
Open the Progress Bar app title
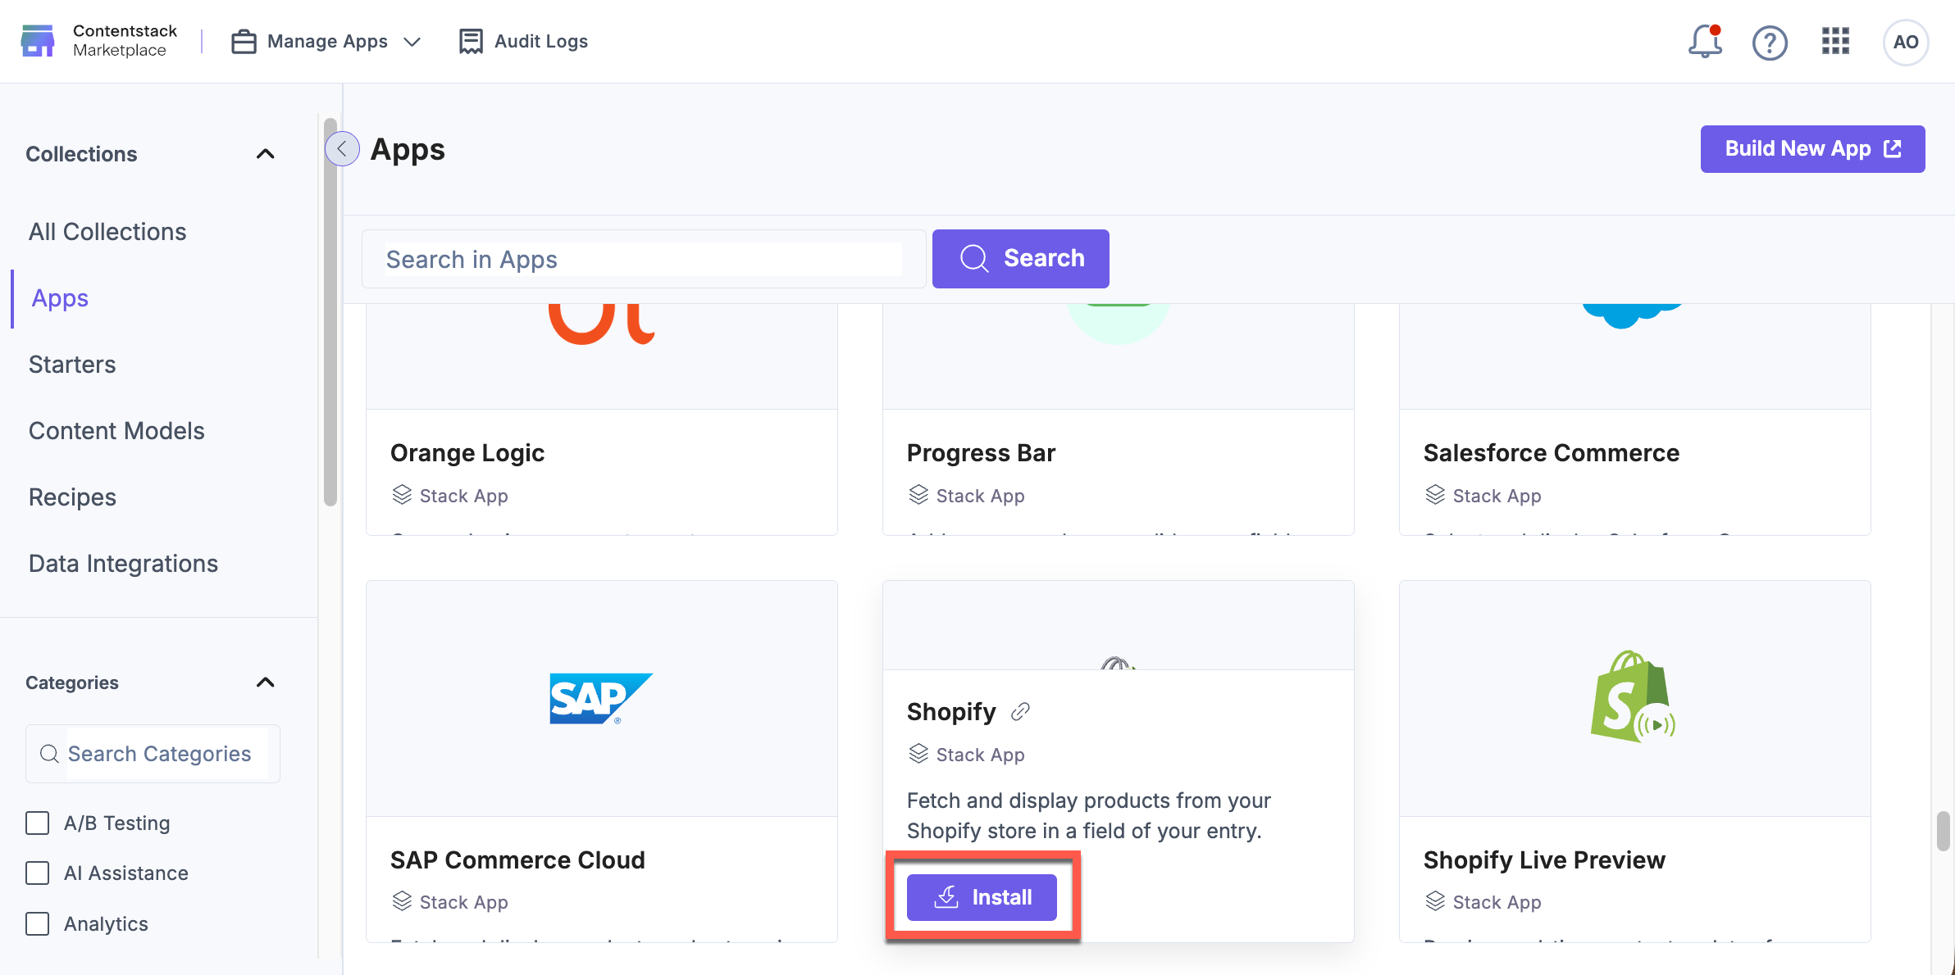pyautogui.click(x=981, y=453)
